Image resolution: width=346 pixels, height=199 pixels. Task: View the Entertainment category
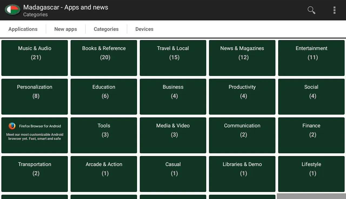pos(311,58)
